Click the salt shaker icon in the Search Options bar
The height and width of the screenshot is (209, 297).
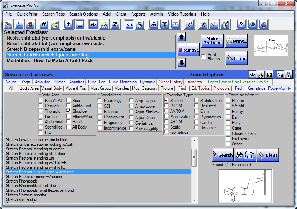[289, 75]
